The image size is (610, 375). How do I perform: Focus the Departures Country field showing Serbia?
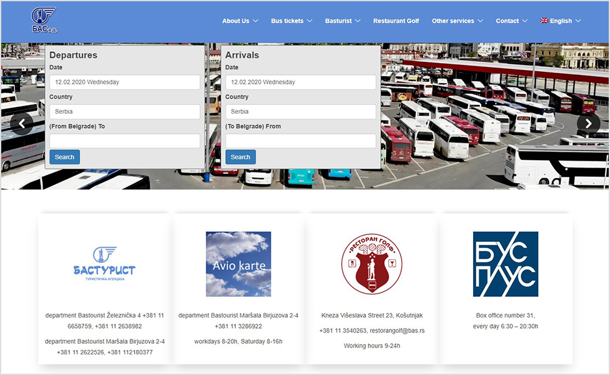click(125, 111)
